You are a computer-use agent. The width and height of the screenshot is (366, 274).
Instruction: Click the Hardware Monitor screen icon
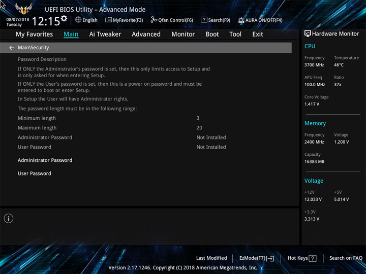tap(308, 34)
